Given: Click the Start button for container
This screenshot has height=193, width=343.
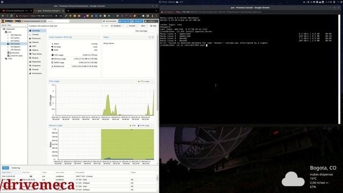Looking at the screenshot, I should (x=105, y=26).
